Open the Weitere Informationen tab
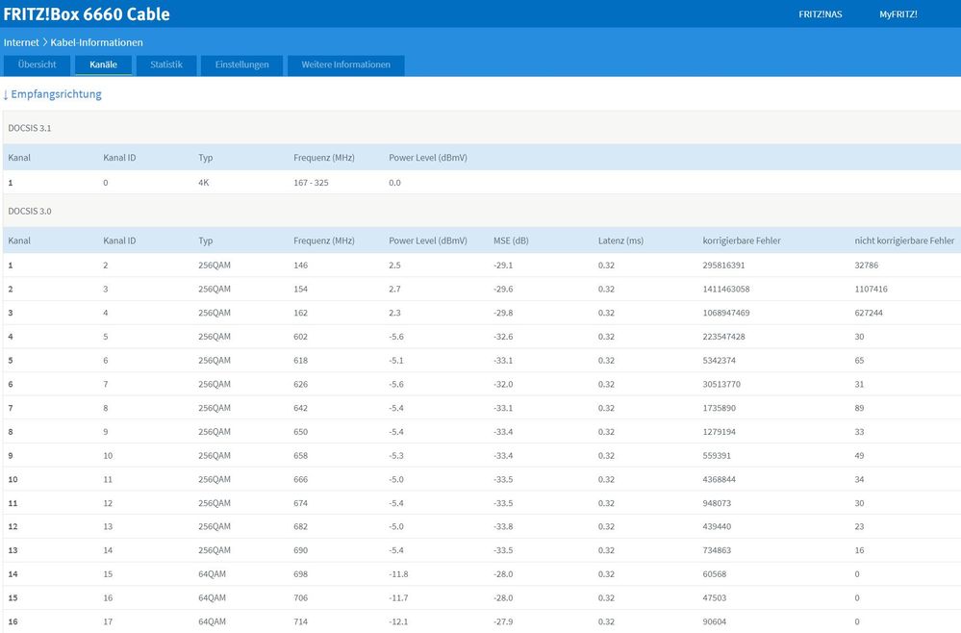 pos(345,65)
